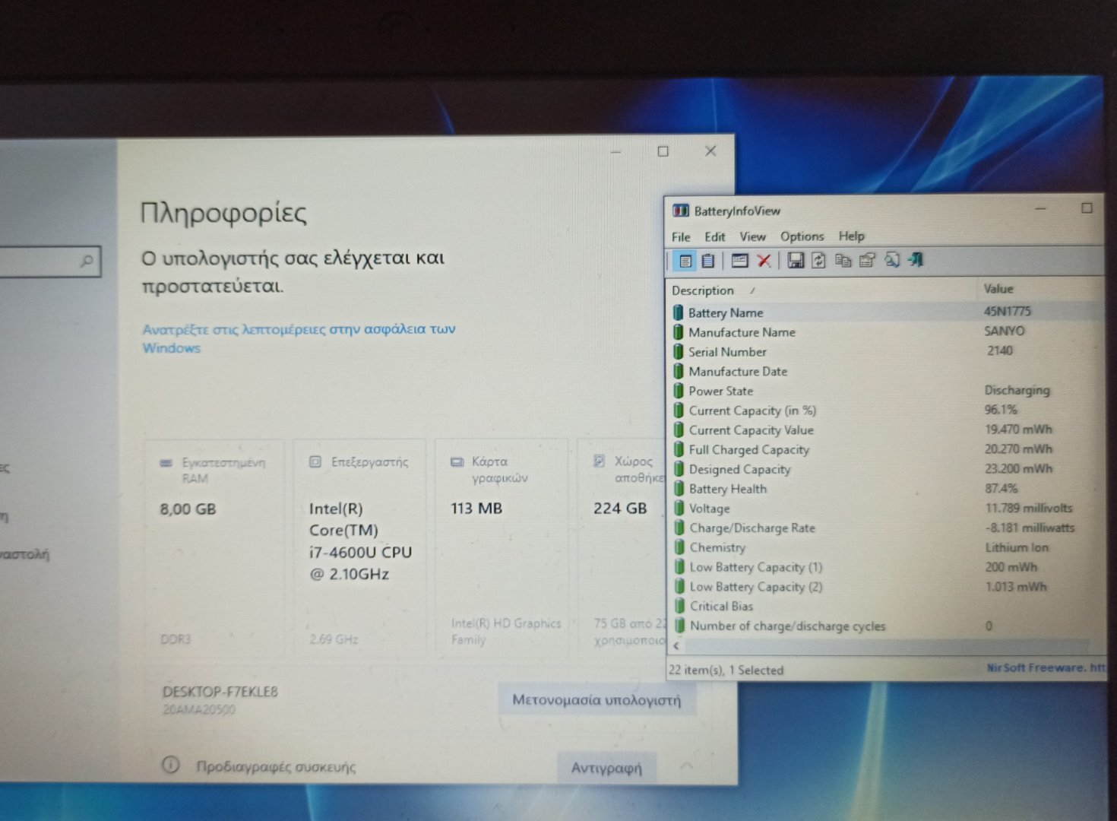Select the Manufacture Name row
This screenshot has width=1117, height=821.
click(x=886, y=332)
